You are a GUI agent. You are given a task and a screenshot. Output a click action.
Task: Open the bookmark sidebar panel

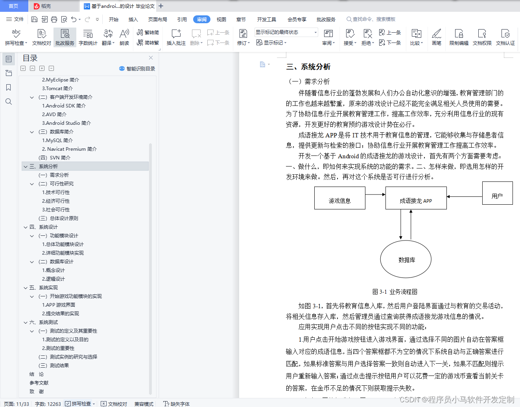(9, 87)
